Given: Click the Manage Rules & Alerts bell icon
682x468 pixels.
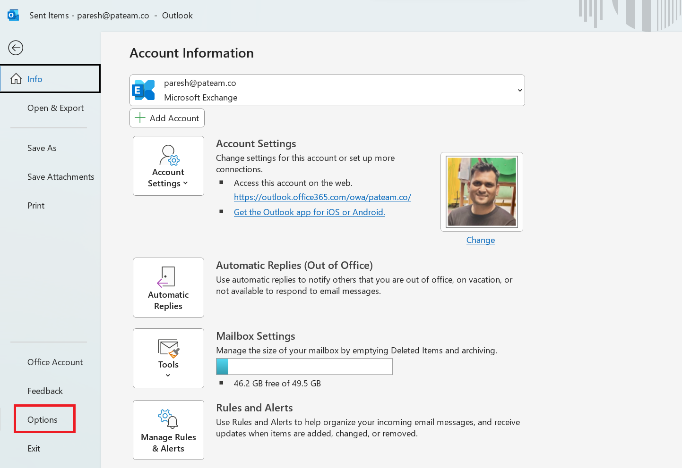Looking at the screenshot, I should (168, 418).
